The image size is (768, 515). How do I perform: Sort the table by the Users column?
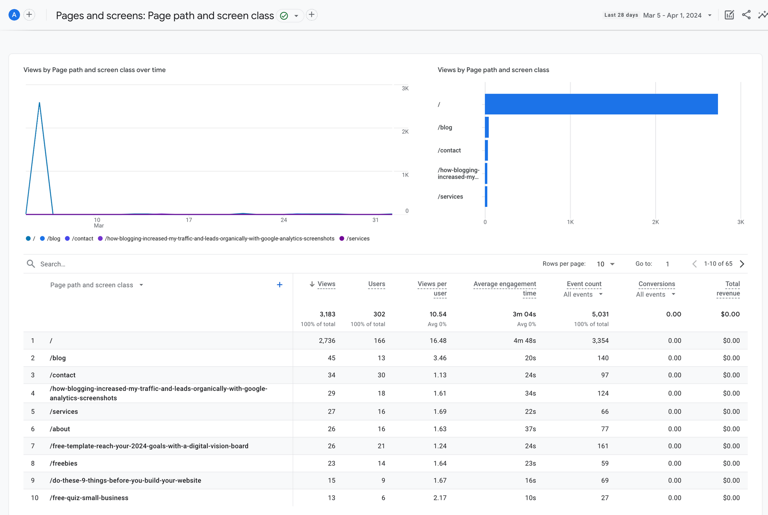(376, 284)
